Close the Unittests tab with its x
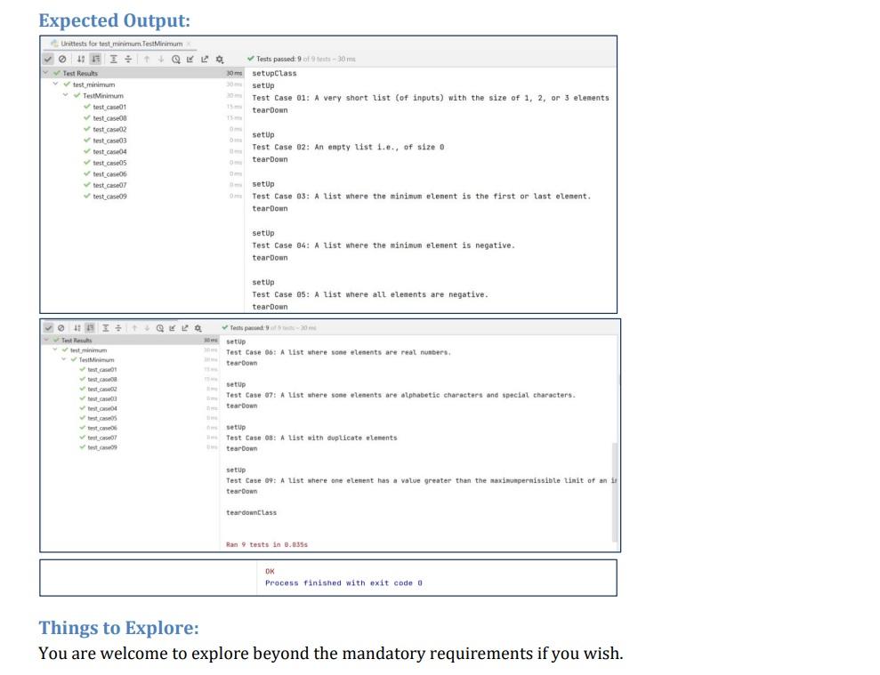Screen dimensions: 880x675 189,44
